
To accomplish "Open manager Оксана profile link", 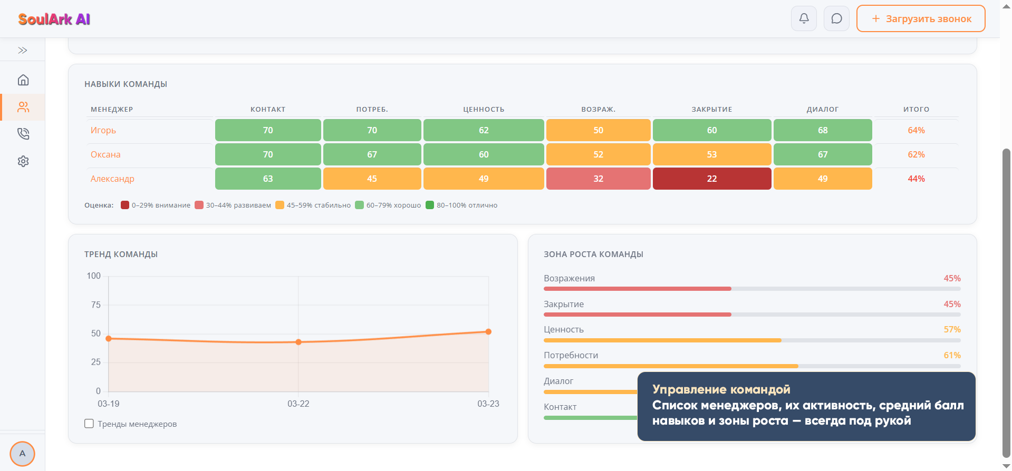I will pyautogui.click(x=105, y=154).
